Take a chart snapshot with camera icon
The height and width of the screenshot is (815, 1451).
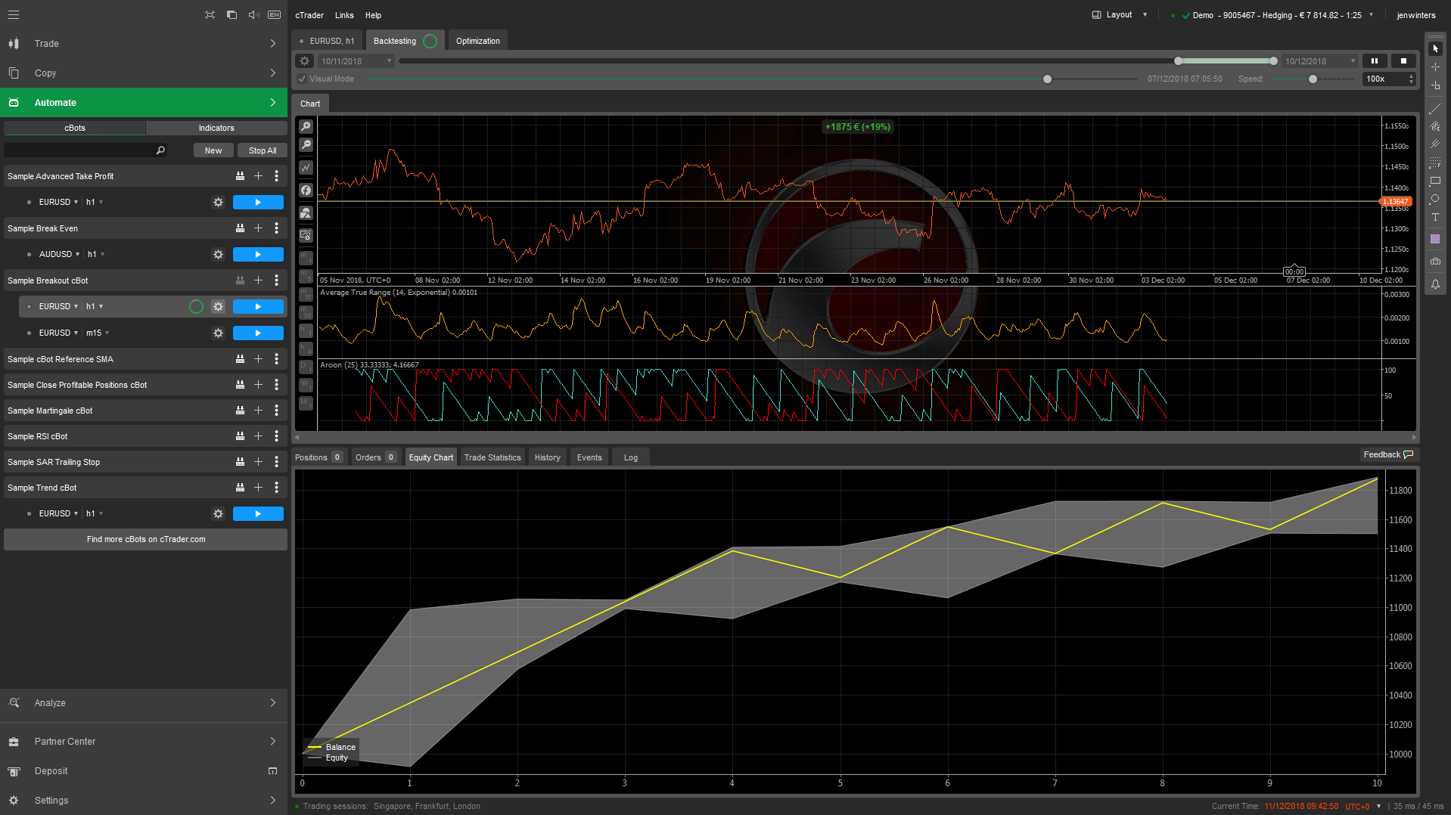(x=1435, y=262)
